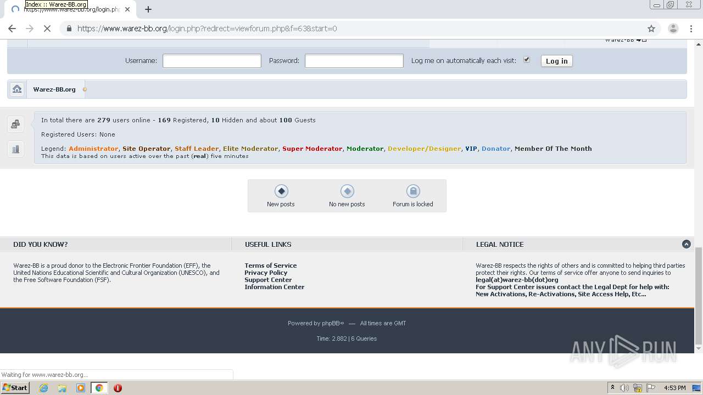703x395 pixels.
Task: Click the small icon beside Warez-BB.org breadcrumb
Action: (85, 89)
